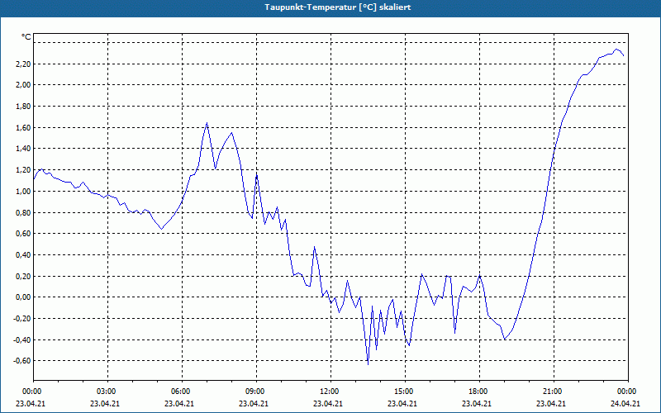
Task: Click the 23.04.21 date below 12:00
Action: pyautogui.click(x=328, y=403)
